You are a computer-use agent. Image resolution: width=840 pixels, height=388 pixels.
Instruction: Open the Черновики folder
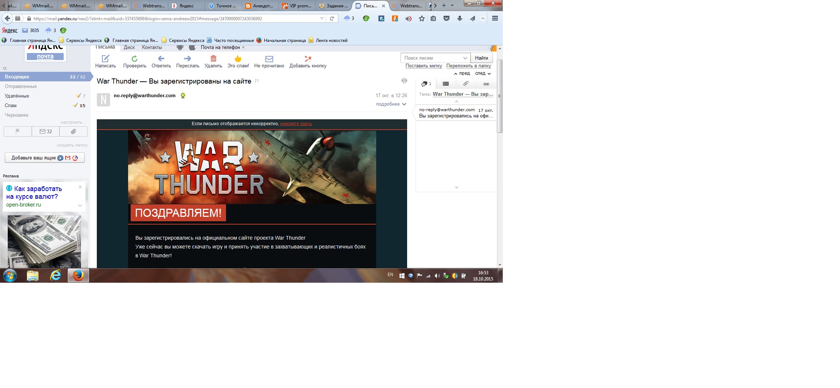coord(17,115)
